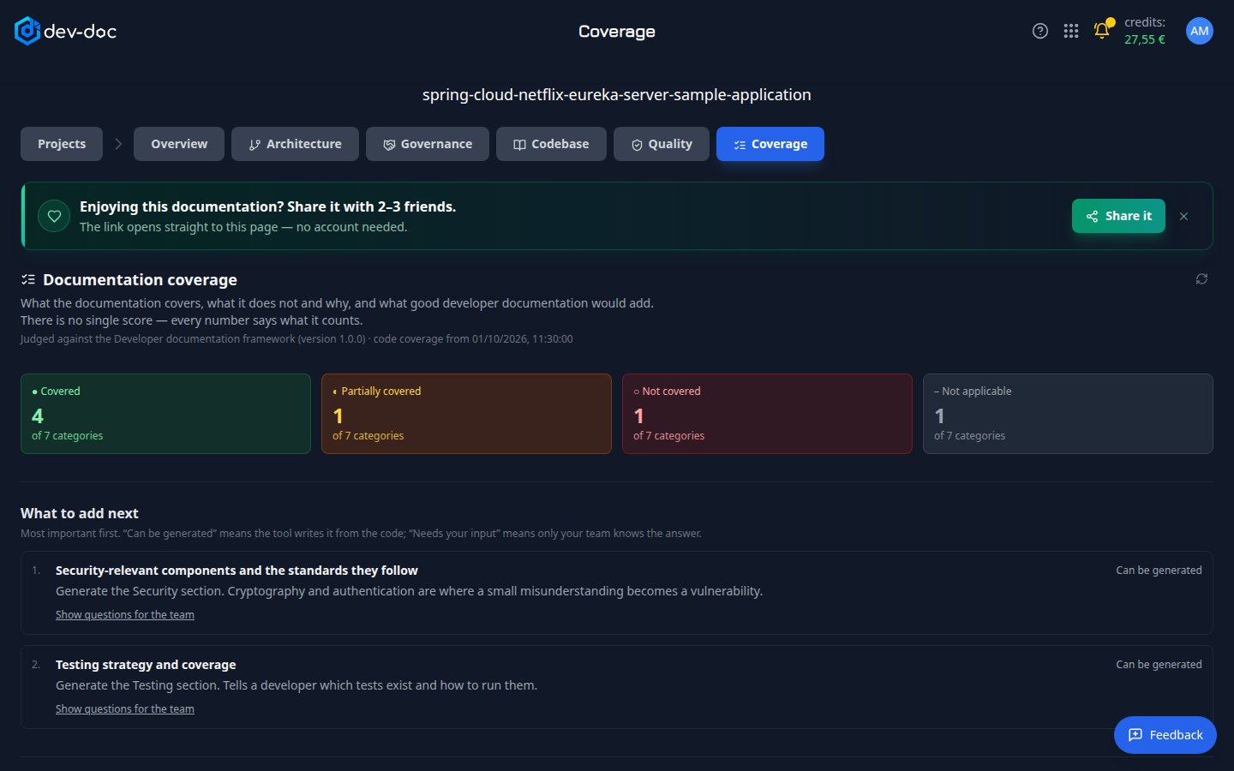Viewport: 1234px width, 771px height.
Task: Click the checklist icon beside Documentation coverage
Action: coord(28,279)
